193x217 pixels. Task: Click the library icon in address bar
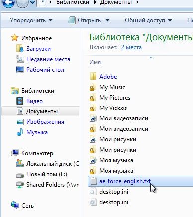42,2
